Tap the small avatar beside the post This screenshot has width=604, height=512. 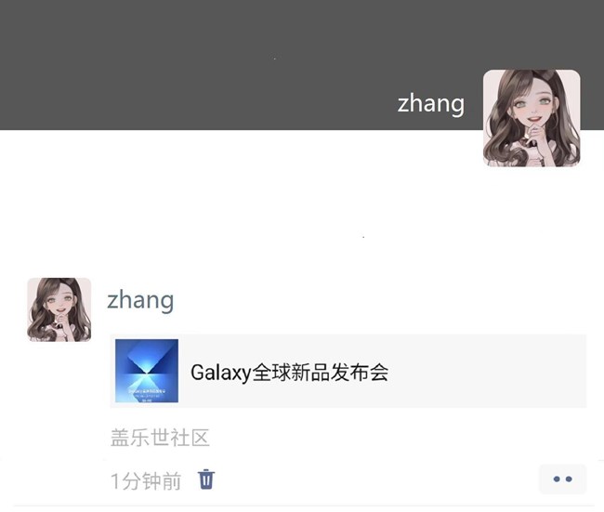click(x=59, y=309)
